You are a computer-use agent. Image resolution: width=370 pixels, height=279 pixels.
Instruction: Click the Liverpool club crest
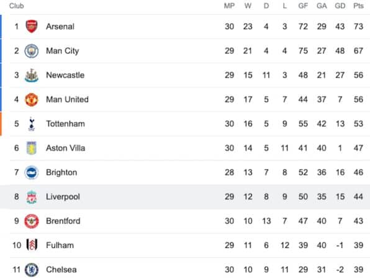click(32, 197)
